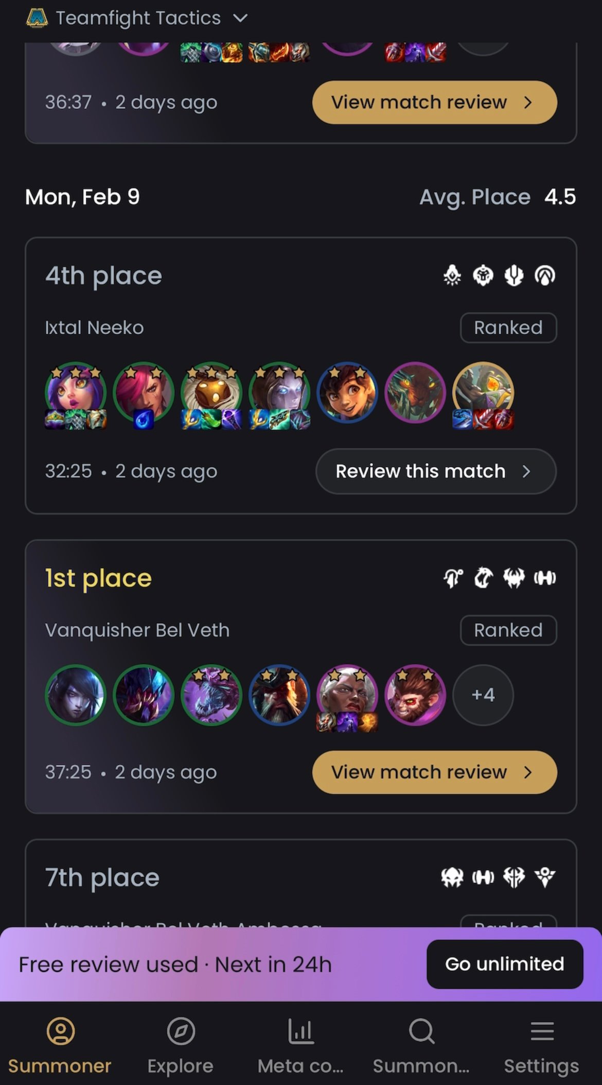
Task: Click the Go unlimited button
Action: (505, 964)
